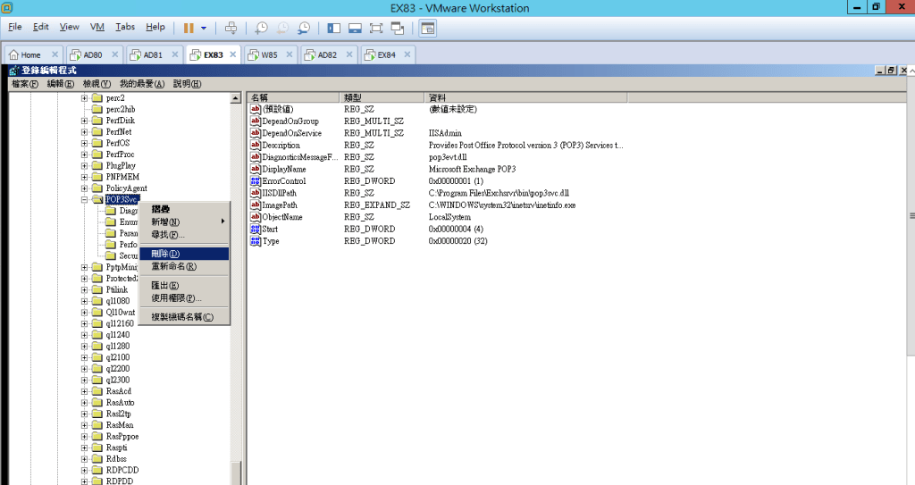Choose 刪除(D) from the context menu
Image resolution: width=915 pixels, height=485 pixels.
pyautogui.click(x=166, y=254)
